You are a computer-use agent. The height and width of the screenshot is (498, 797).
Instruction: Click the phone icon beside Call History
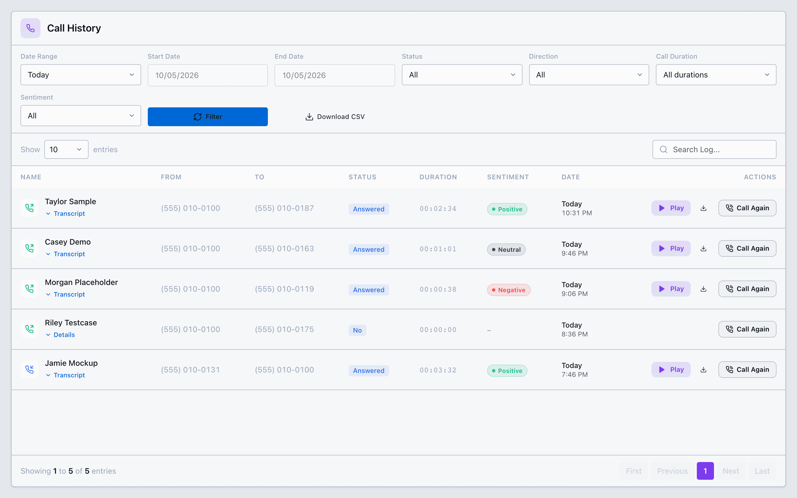[x=30, y=28]
